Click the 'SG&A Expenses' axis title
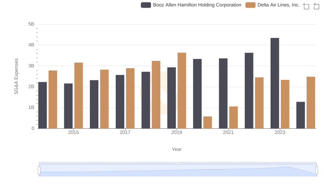324x186 pixels. [x=16, y=76]
